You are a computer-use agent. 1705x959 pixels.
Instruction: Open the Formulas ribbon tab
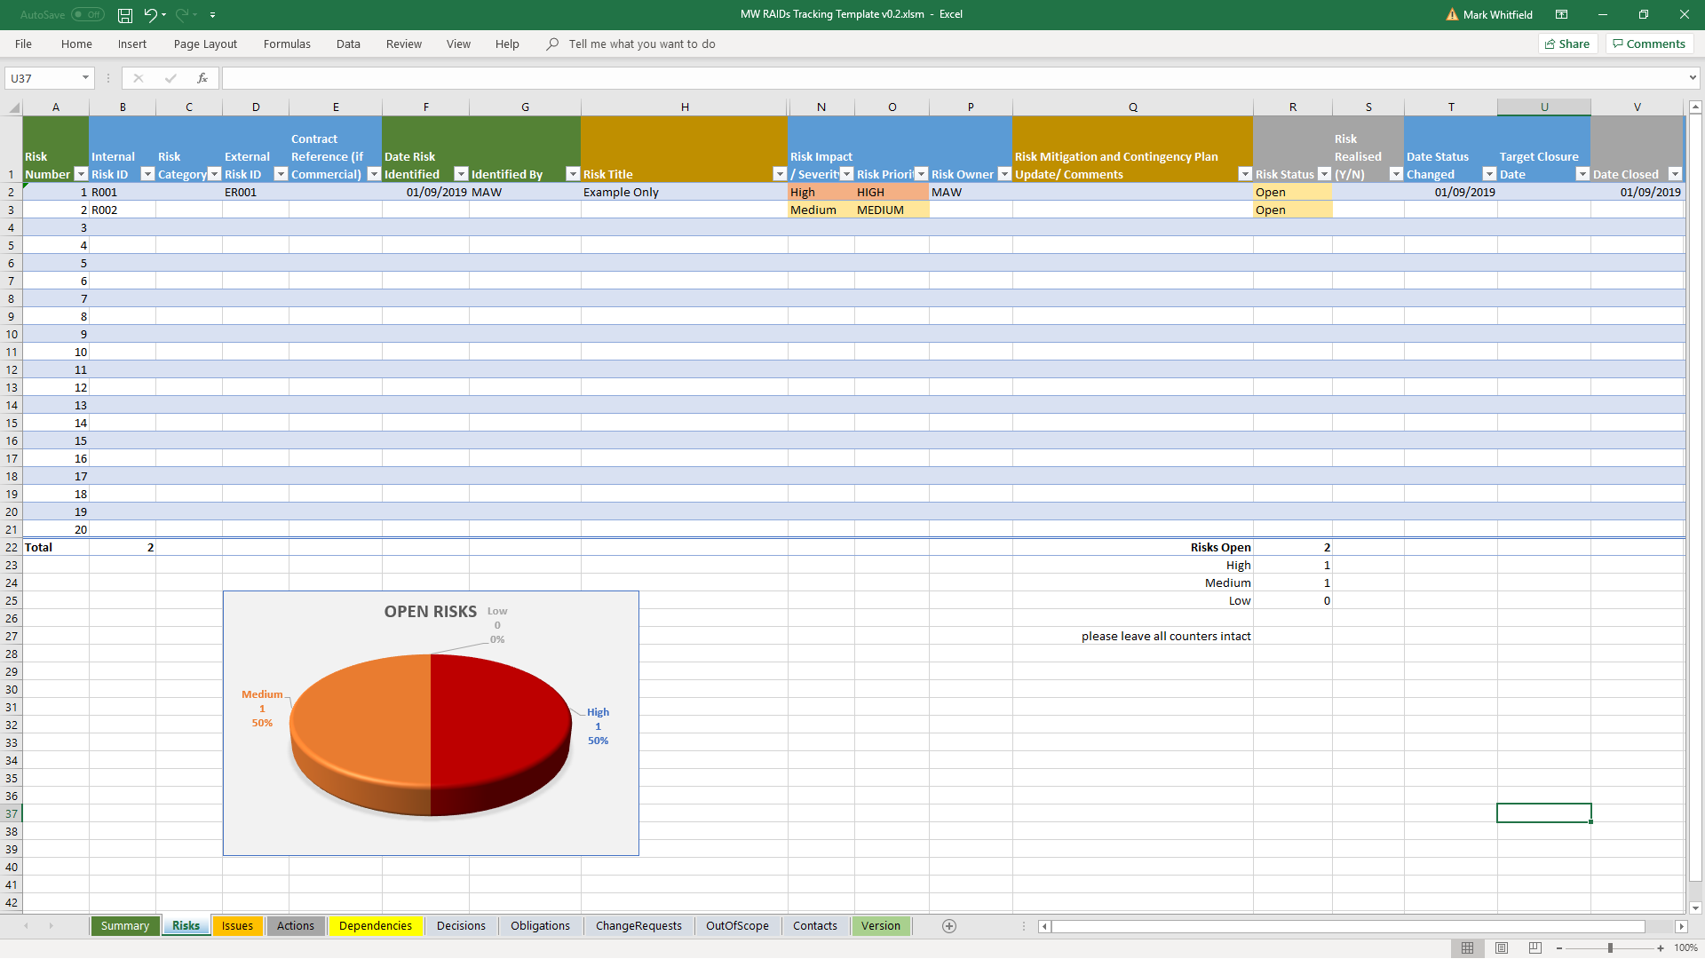(287, 44)
